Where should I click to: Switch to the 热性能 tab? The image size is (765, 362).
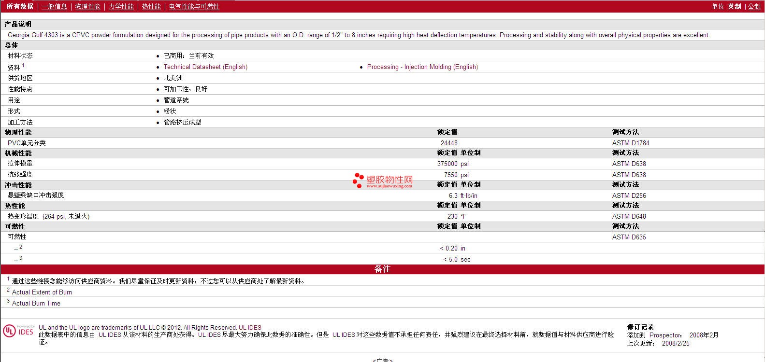(151, 6)
